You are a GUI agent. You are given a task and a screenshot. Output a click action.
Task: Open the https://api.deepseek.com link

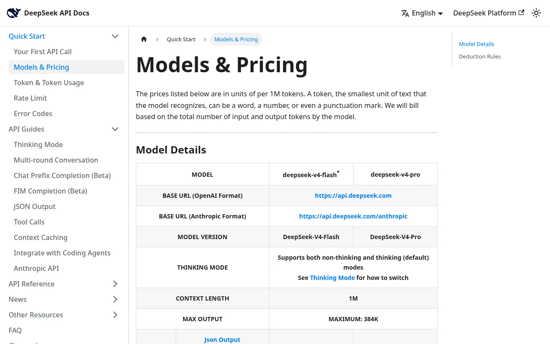(353, 195)
